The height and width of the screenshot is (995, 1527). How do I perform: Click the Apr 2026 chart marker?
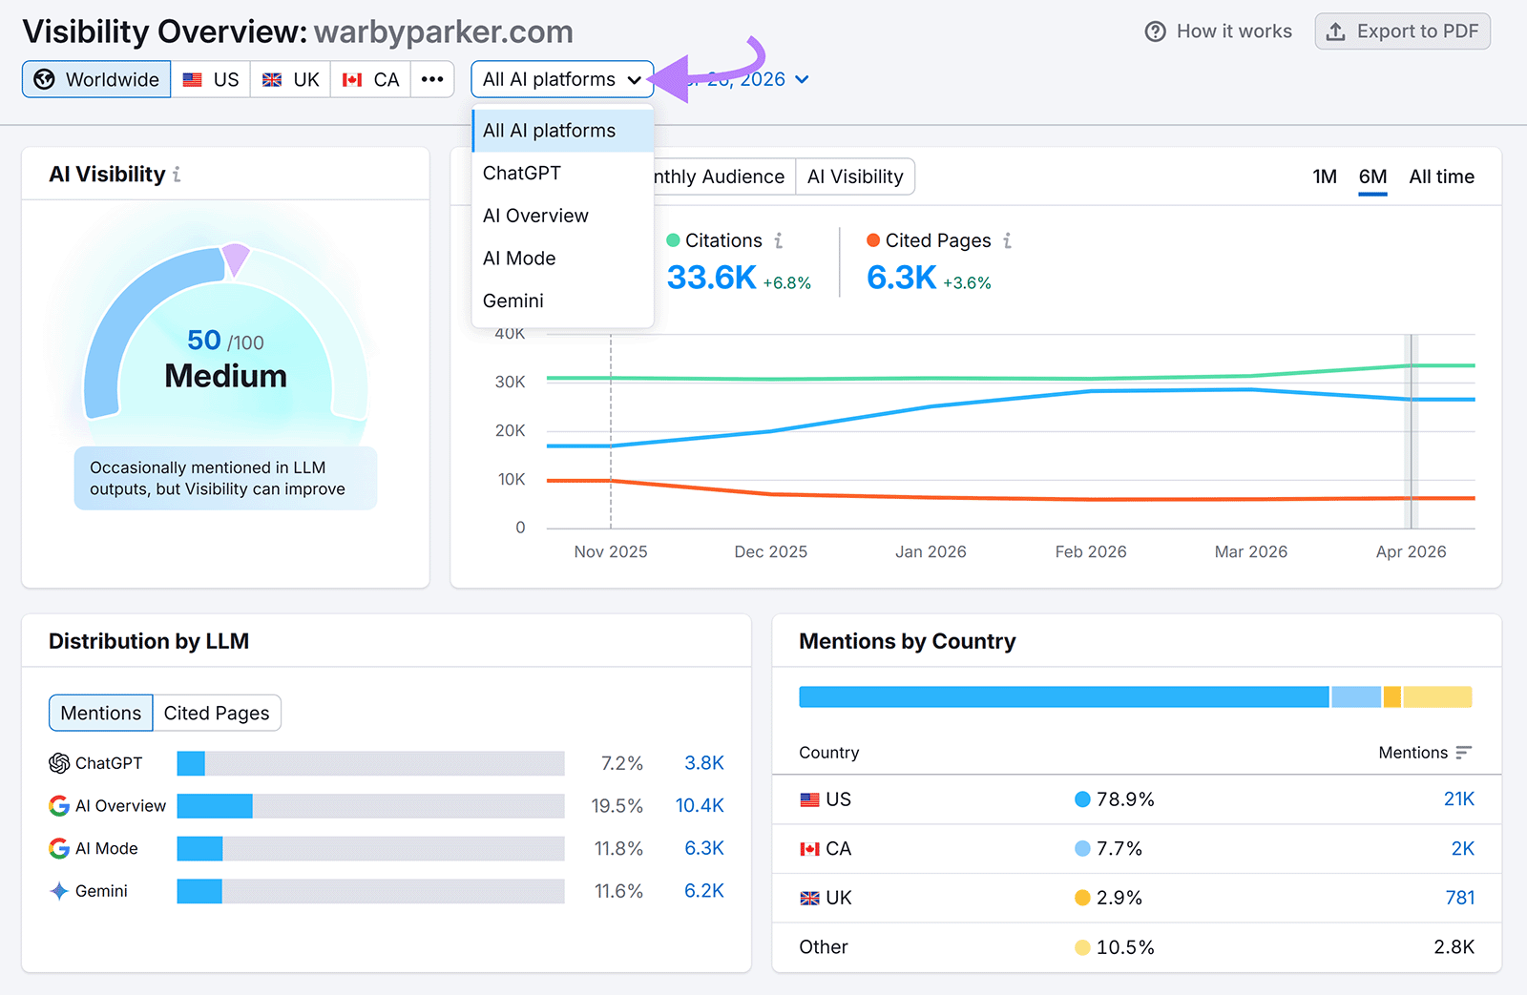tap(1411, 431)
